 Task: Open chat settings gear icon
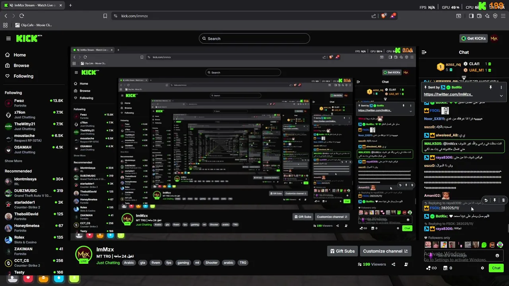coord(482,268)
